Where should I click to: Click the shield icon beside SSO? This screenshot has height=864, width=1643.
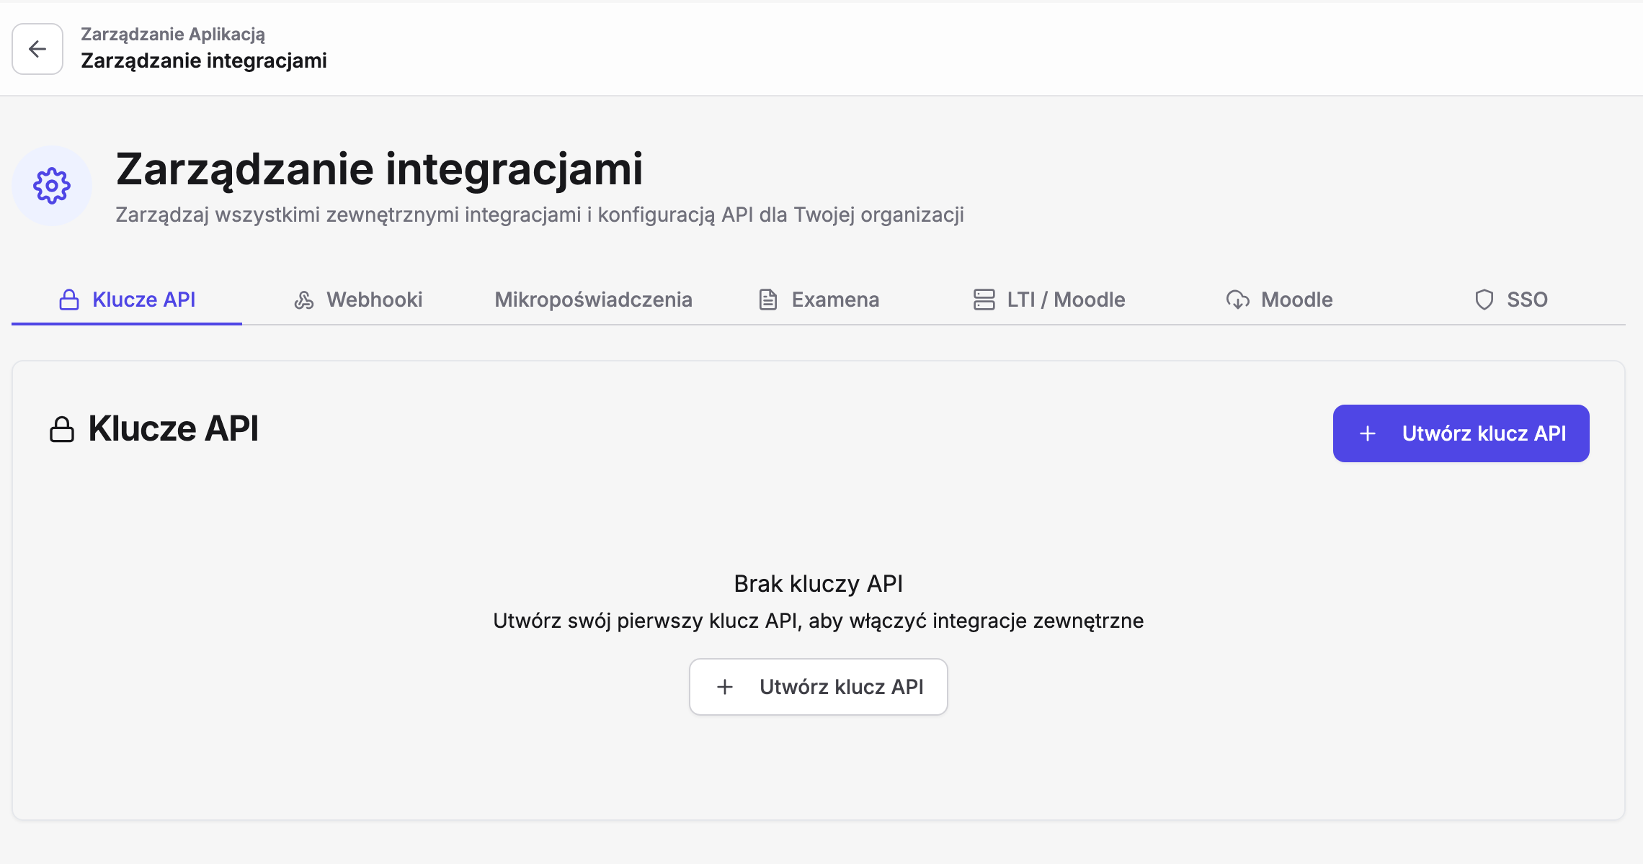click(1484, 300)
